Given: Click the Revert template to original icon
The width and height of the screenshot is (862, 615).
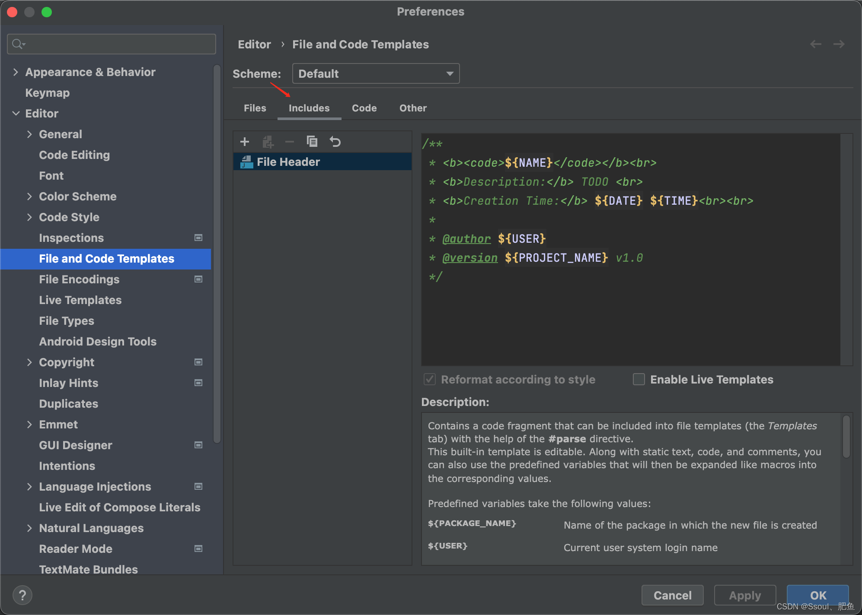Looking at the screenshot, I should coord(335,142).
